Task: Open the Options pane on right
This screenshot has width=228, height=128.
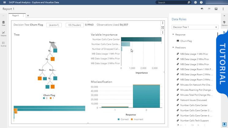Action: [x=224, y=23]
